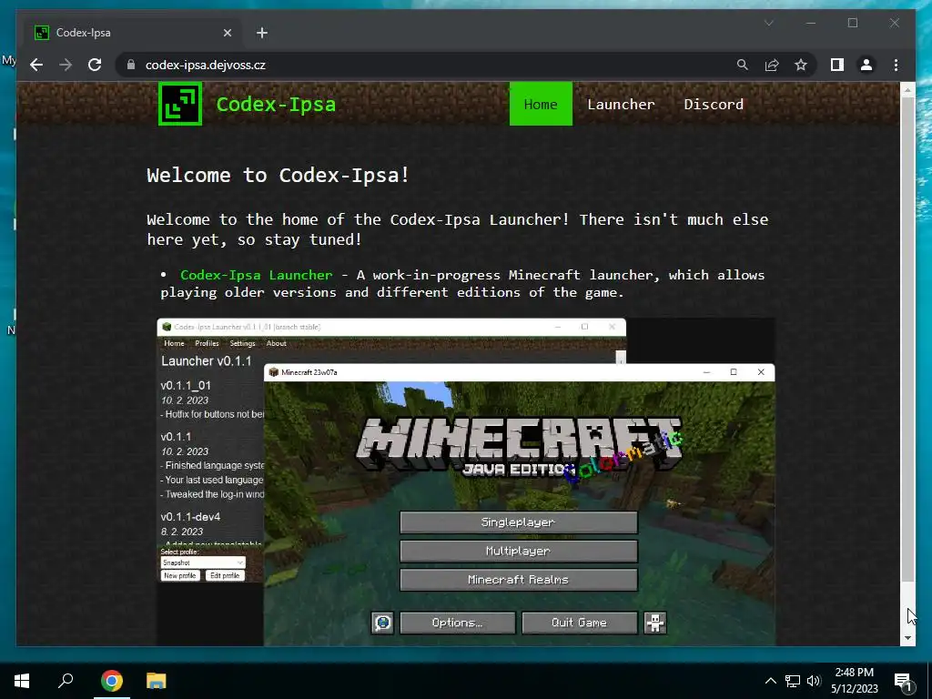Open Windows taskbar search

(66, 681)
